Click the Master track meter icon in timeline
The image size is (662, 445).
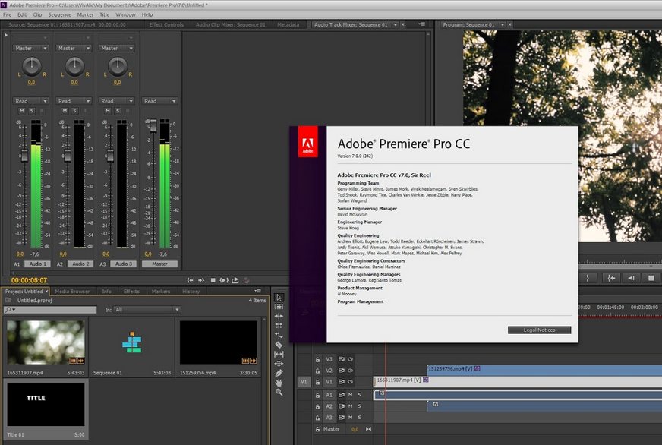tap(368, 429)
